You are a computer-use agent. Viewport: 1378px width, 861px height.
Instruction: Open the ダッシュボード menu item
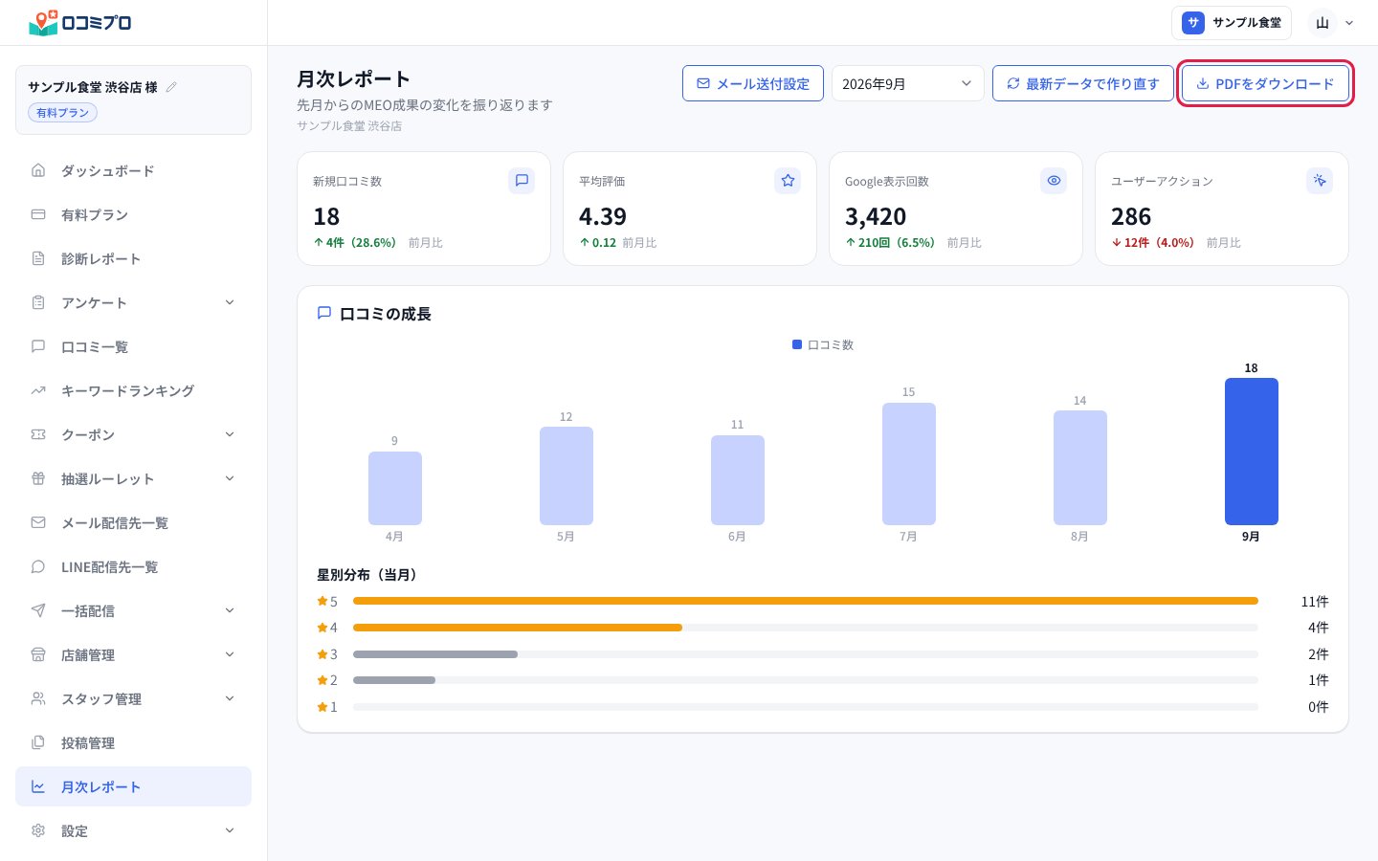[133, 170]
